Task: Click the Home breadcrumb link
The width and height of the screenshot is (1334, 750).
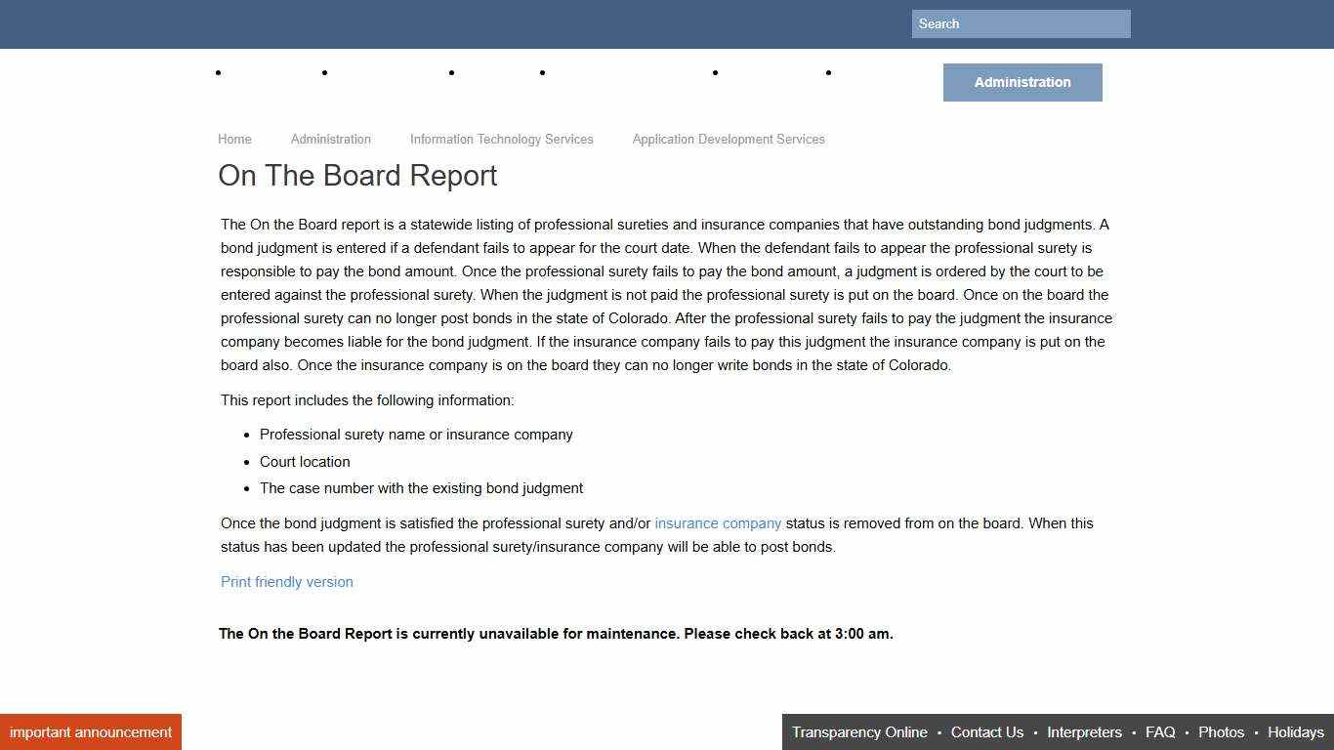Action: click(234, 140)
